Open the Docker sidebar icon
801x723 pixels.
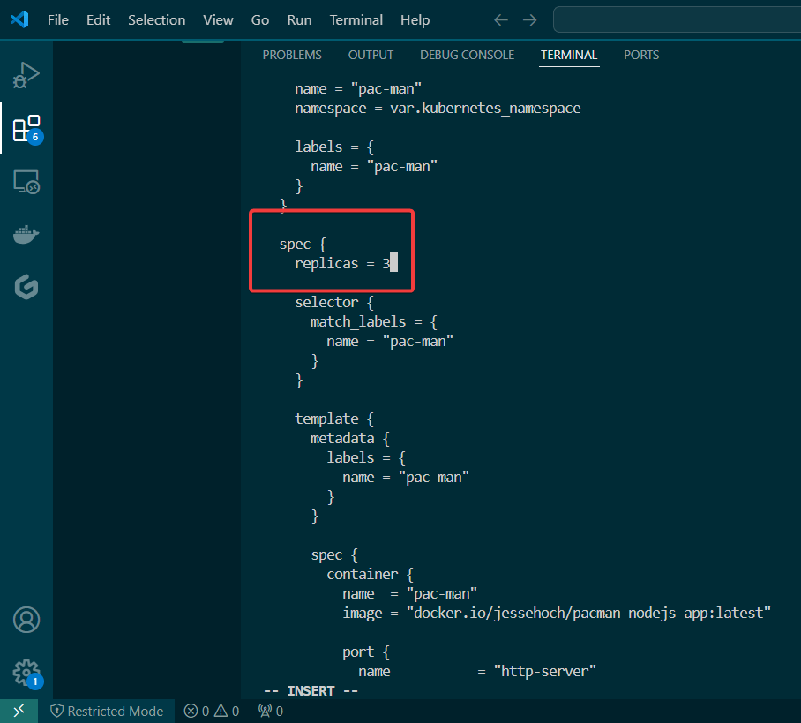pyautogui.click(x=26, y=235)
